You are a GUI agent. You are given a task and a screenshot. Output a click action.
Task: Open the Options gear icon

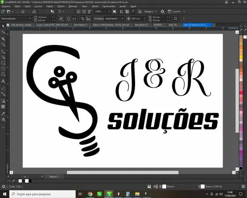(x=163, y=12)
